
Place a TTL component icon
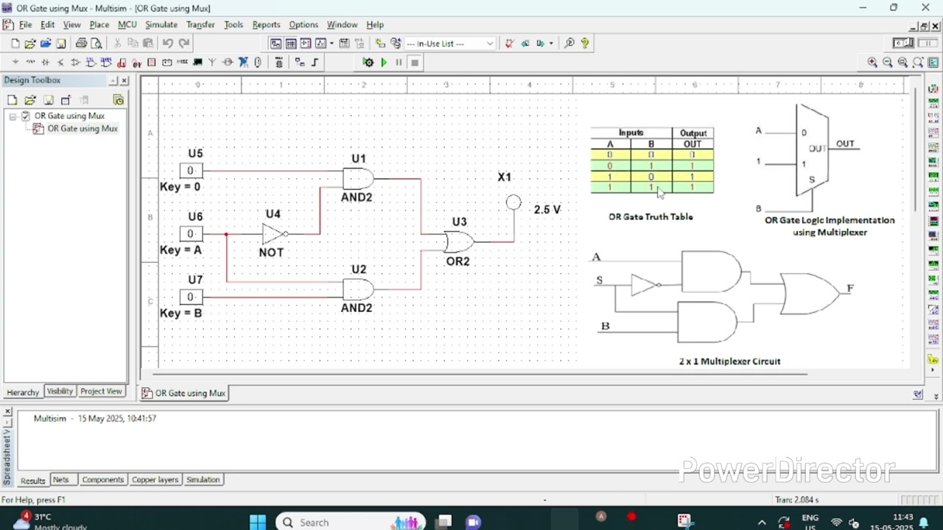click(91, 63)
